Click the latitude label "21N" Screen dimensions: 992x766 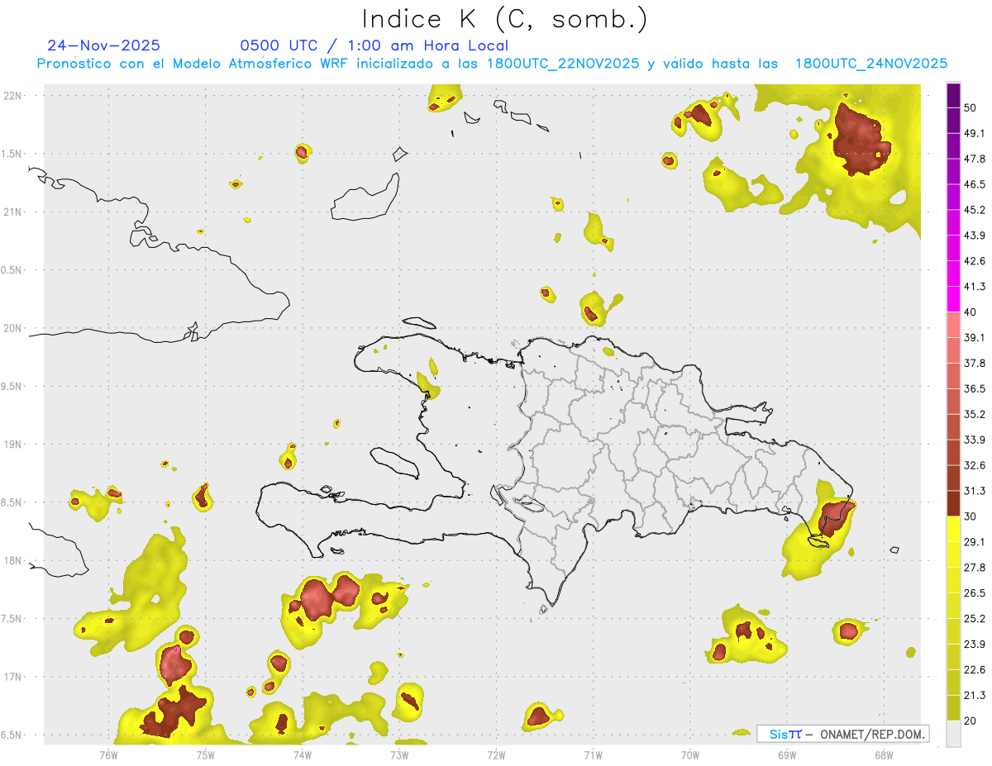pos(14,212)
